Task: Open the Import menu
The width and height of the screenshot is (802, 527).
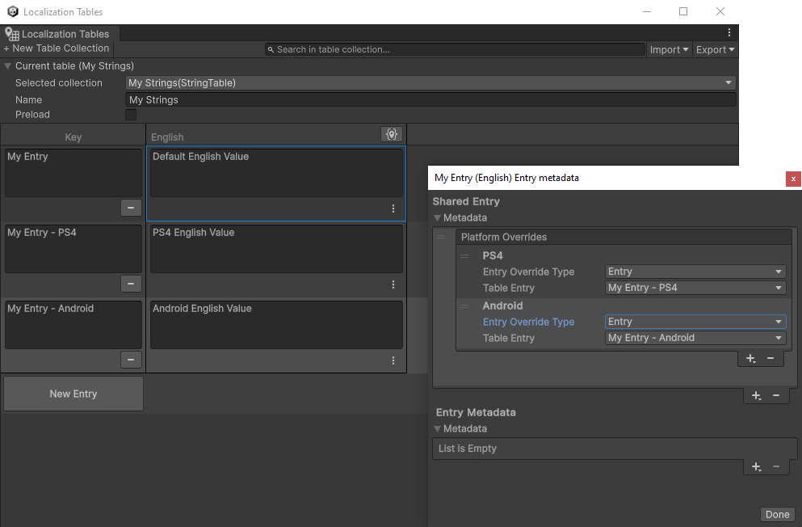Action: point(669,49)
